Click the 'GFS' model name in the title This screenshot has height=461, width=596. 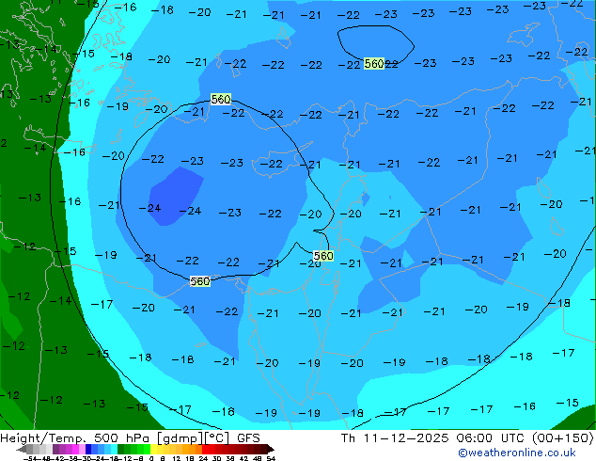(x=248, y=438)
